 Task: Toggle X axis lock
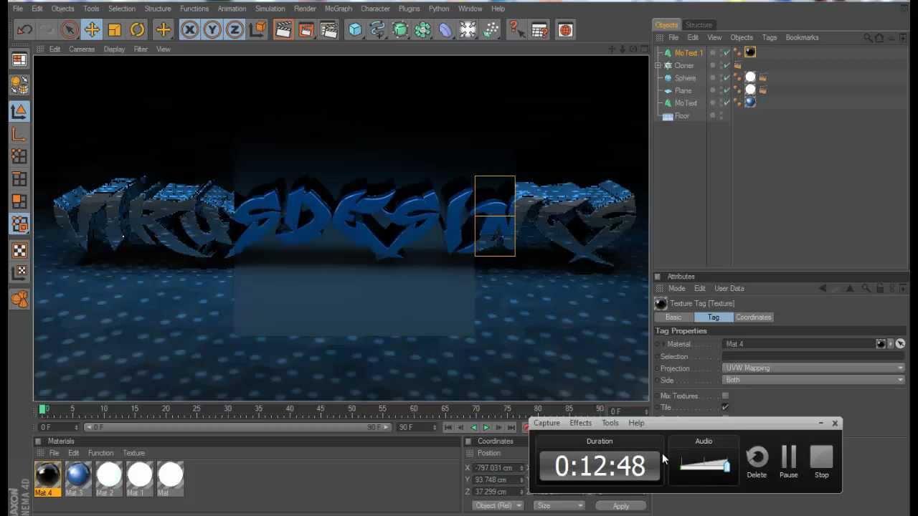click(x=189, y=30)
